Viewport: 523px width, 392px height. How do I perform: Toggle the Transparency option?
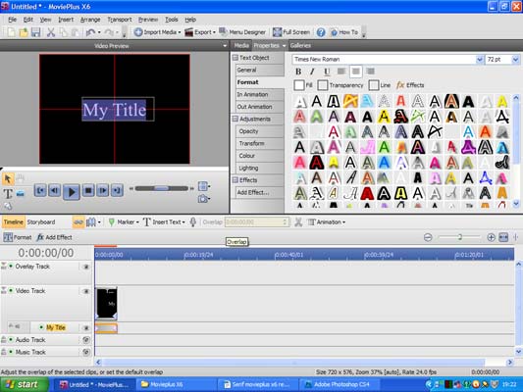(323, 85)
